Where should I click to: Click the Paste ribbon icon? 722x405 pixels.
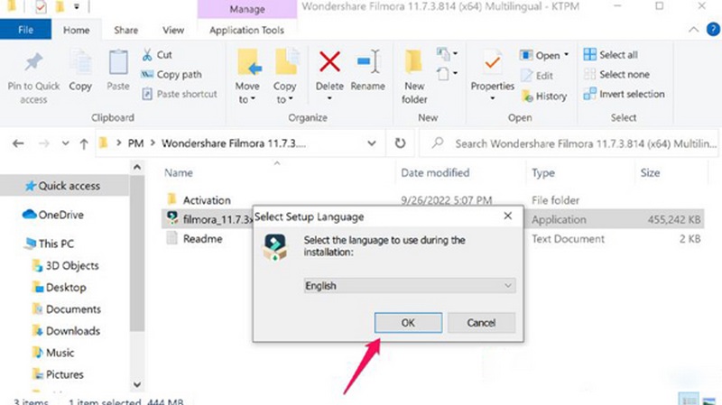pos(118,62)
